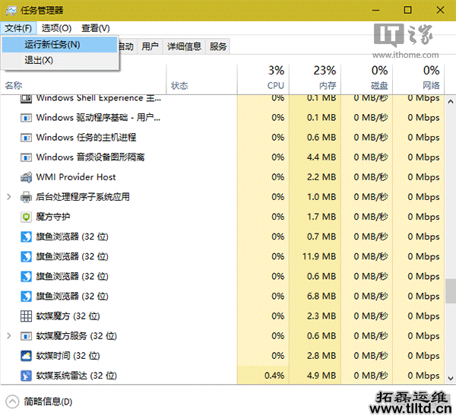The image size is (456, 419).
Task: Click the printer icon for 后台处理程序子系统应用
Action: click(x=26, y=197)
